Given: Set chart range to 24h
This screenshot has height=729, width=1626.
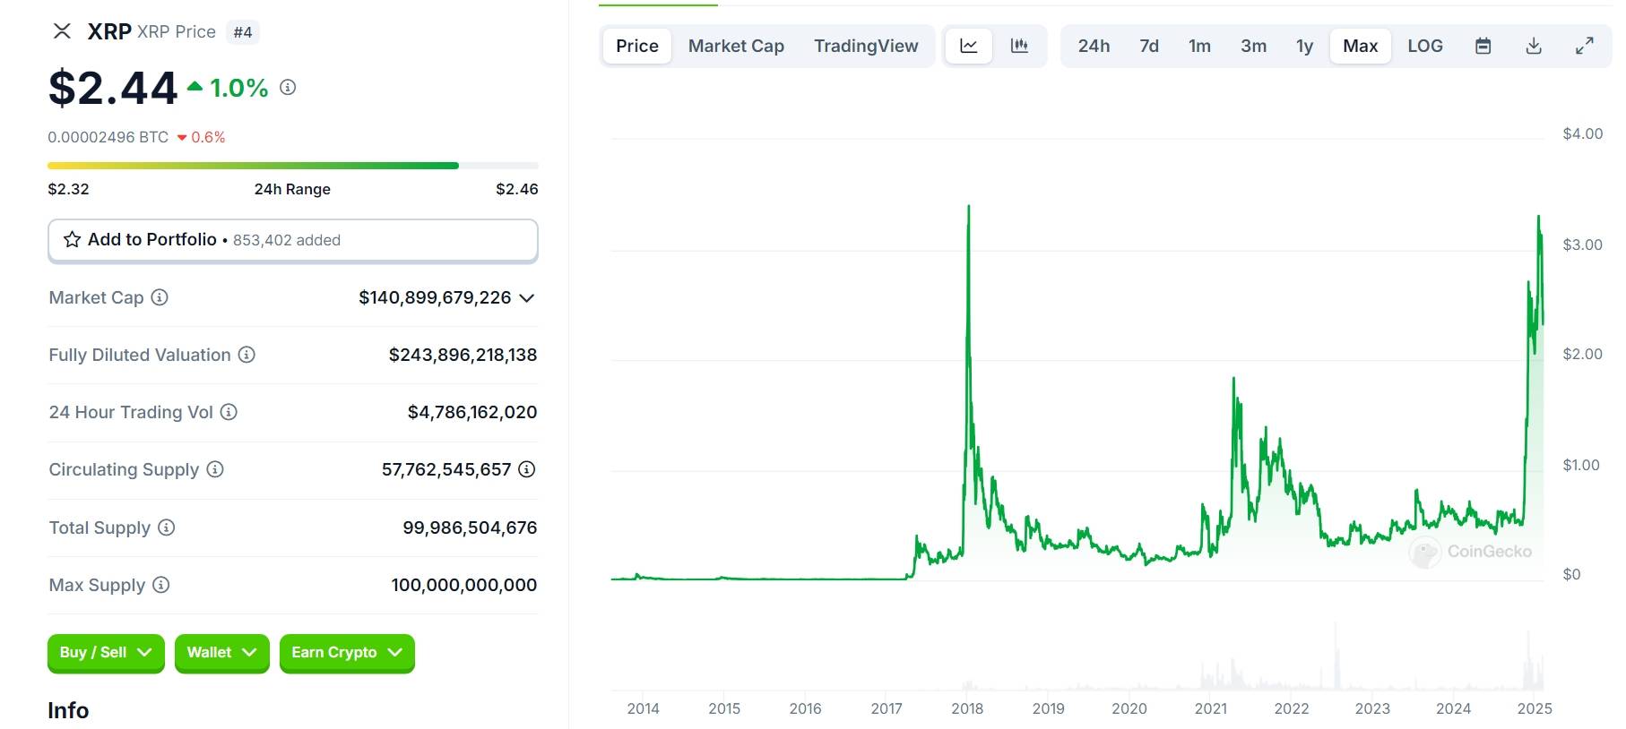Looking at the screenshot, I should click(x=1094, y=46).
